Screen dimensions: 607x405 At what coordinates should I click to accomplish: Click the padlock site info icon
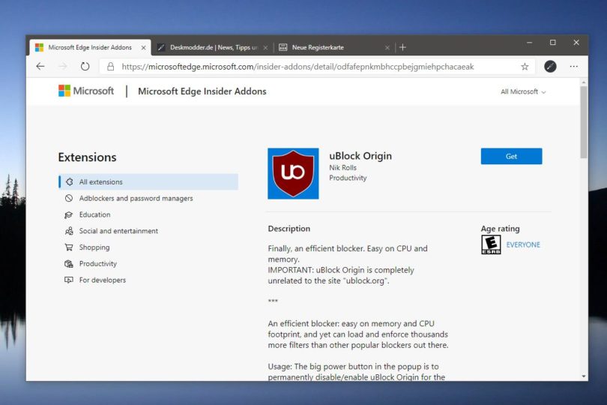pyautogui.click(x=110, y=67)
